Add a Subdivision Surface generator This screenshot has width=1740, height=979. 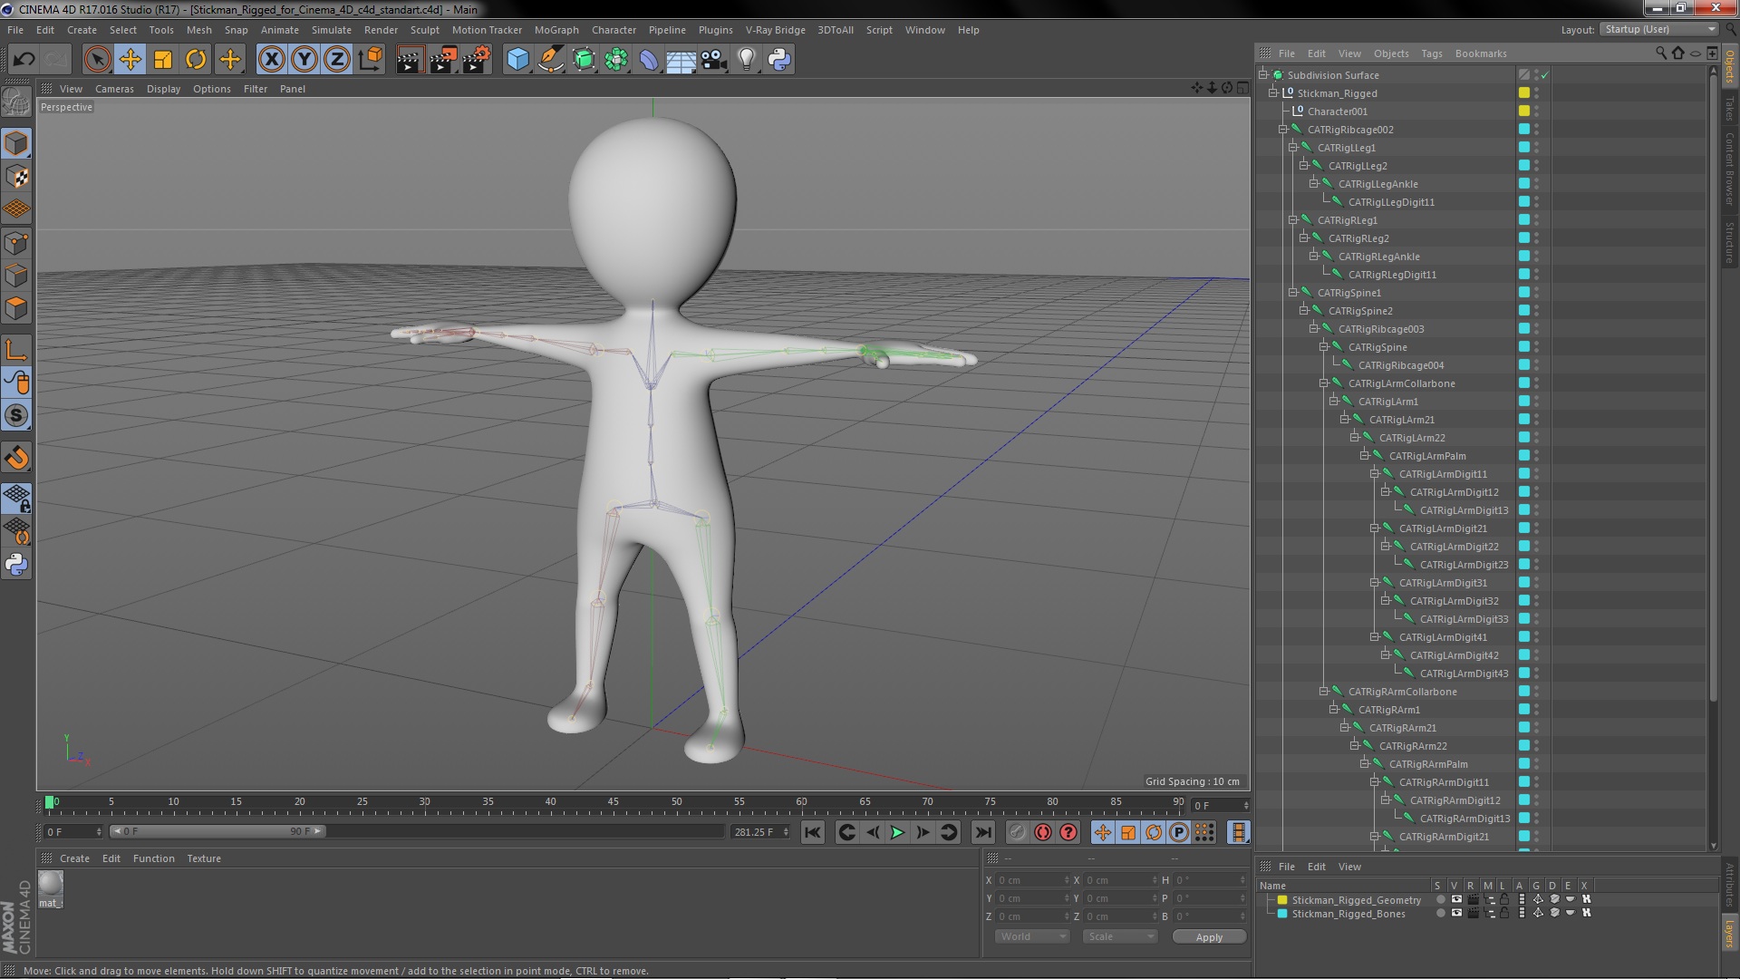[x=584, y=60]
